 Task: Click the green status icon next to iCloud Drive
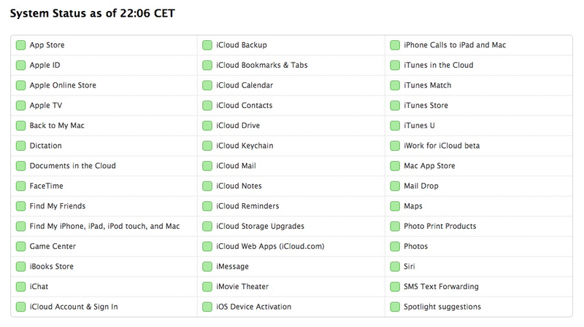207,126
